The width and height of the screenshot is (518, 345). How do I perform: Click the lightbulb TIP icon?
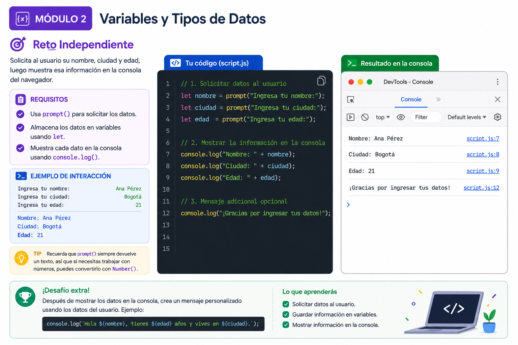[22, 258]
